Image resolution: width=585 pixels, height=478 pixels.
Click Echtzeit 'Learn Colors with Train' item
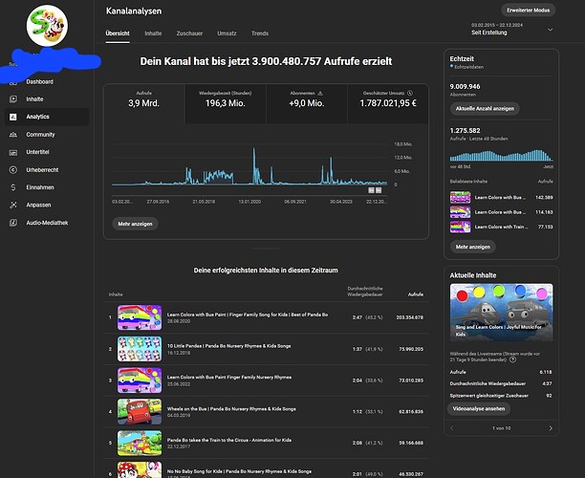[x=502, y=227]
